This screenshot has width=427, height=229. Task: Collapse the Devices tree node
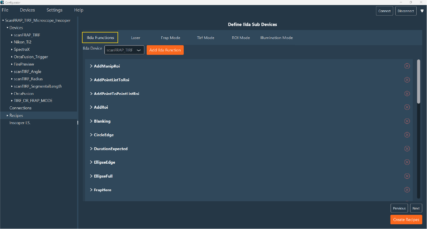7,28
